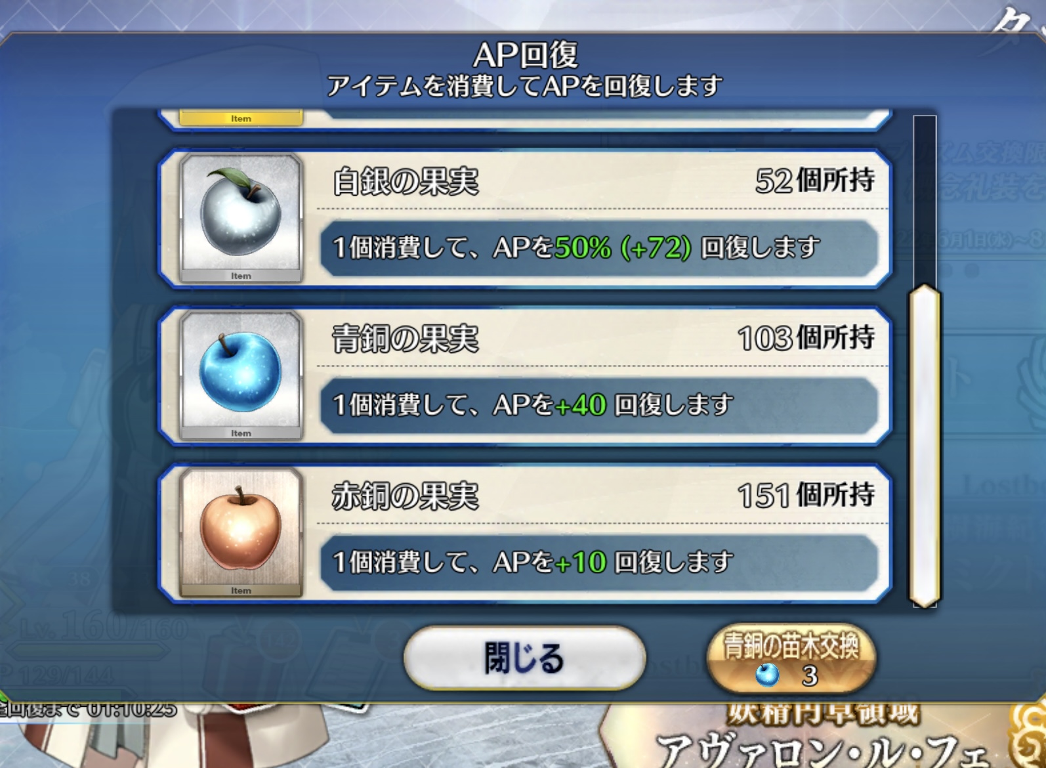1046x768 pixels.
Task: Select the 青銅の果実 row title
Action: tap(406, 339)
